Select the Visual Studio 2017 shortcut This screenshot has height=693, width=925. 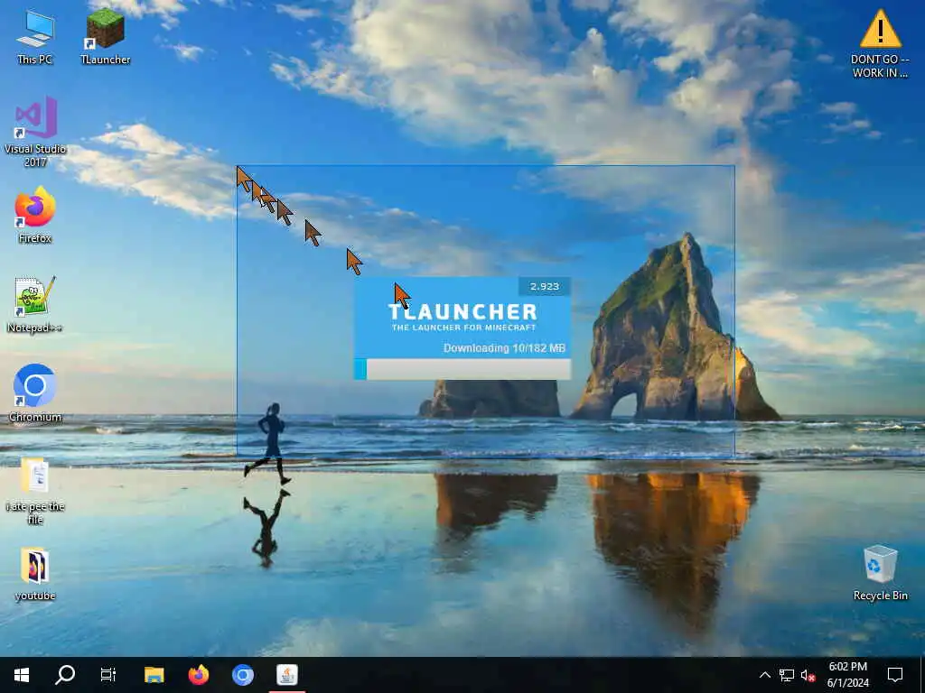[35, 132]
